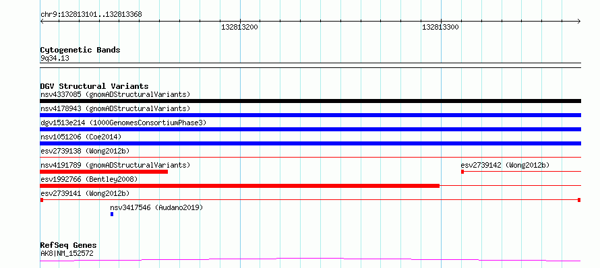This screenshot has width=600, height=268.
Task: Click the nsv4191789 red variant bar
Action: pos(104,172)
